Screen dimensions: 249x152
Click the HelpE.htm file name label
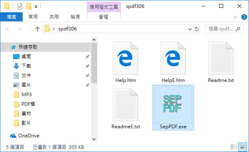(x=173, y=80)
